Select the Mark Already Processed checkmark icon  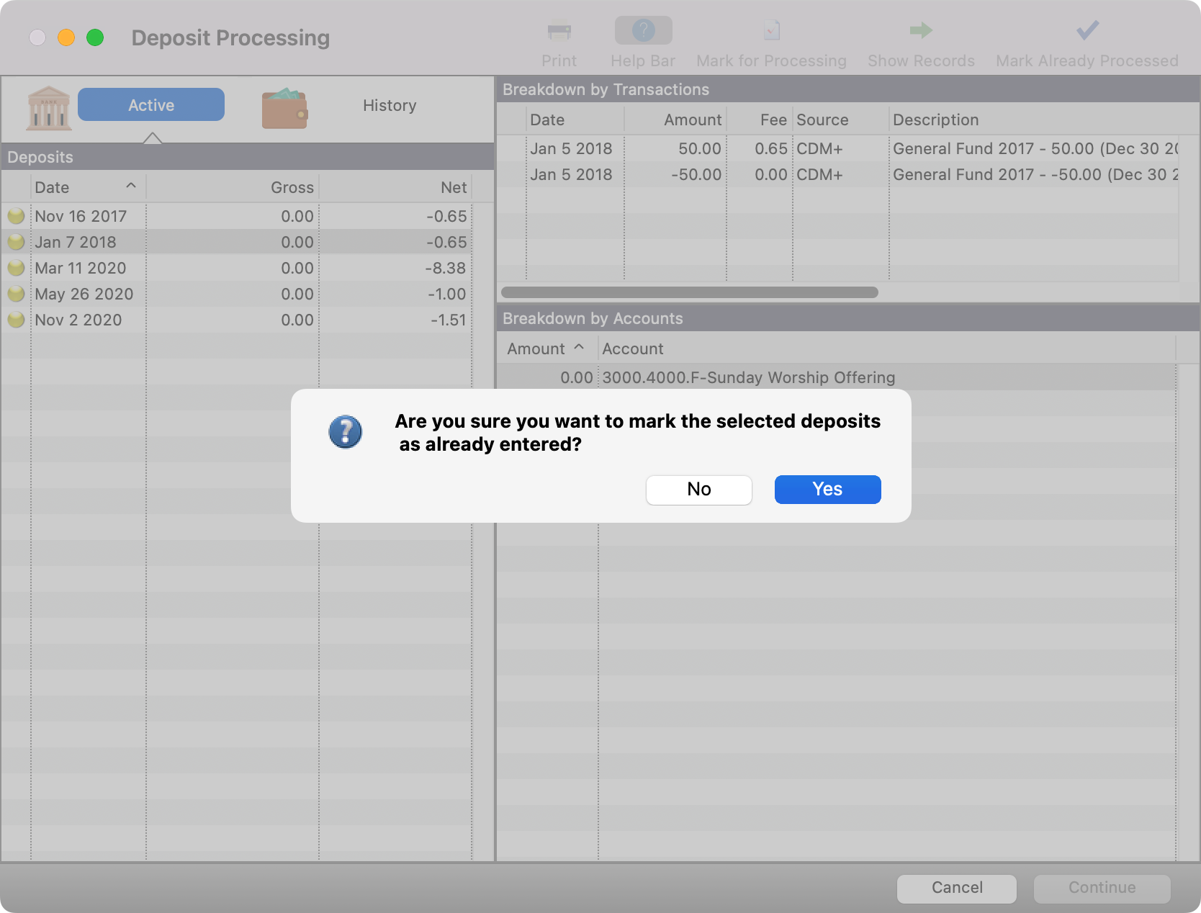click(1087, 30)
